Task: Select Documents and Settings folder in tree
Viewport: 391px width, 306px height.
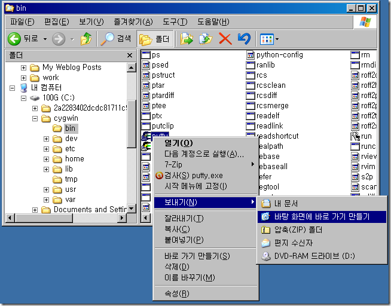Action: [x=90, y=210]
